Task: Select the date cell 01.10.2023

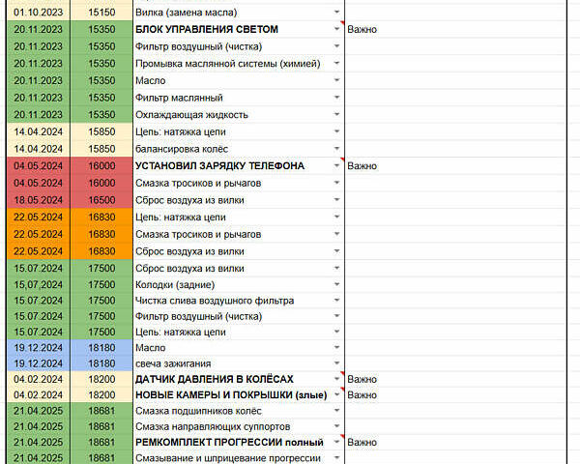Action: coord(39,13)
